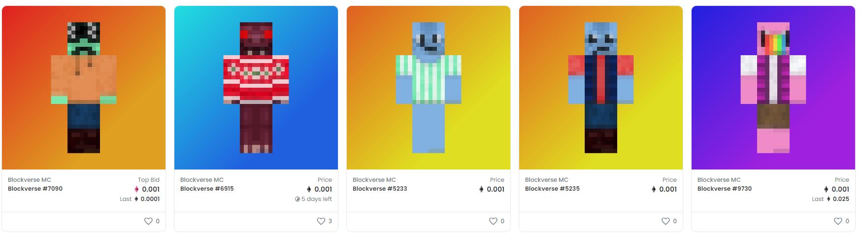863x237 pixels.
Task: Favorite Blockverse #6915 using its heart icon
Action: [x=321, y=221]
